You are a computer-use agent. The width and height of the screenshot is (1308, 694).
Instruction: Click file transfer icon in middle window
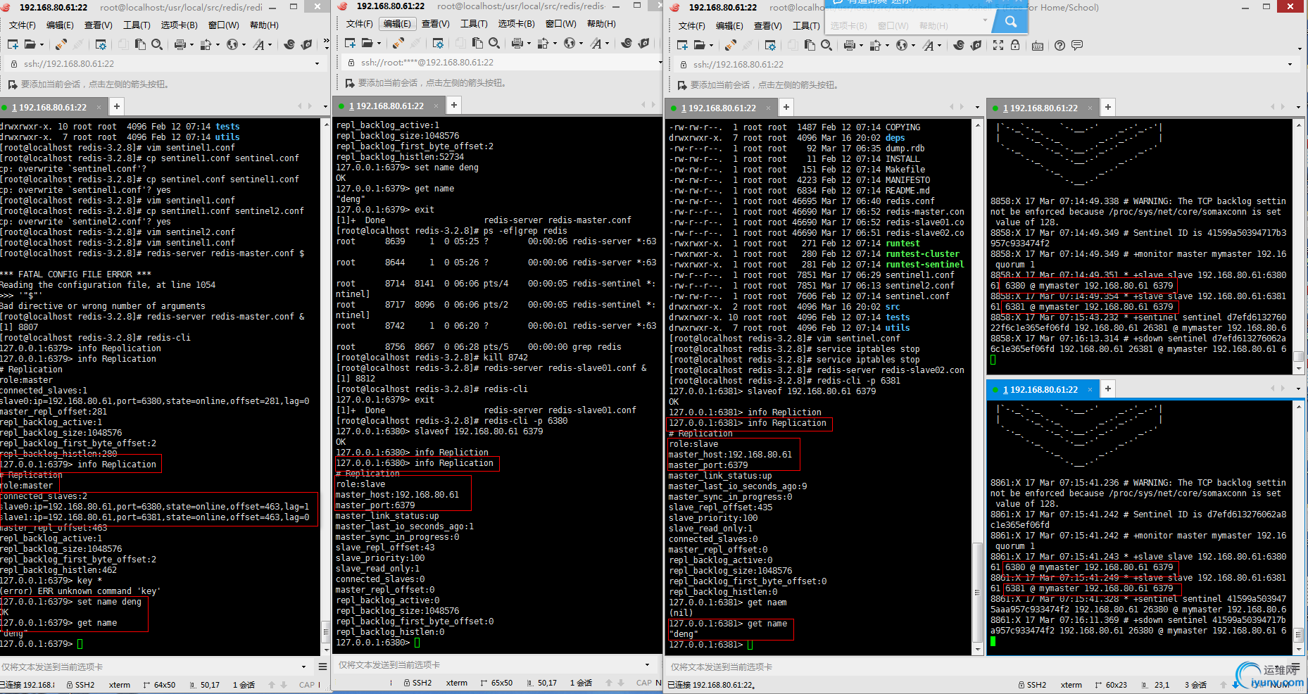[543, 43]
